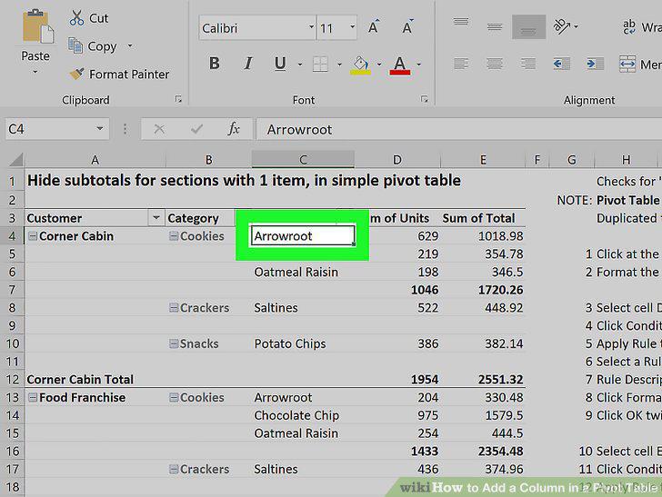Open the font color dropdown arrow
662x497 pixels.
419,65
